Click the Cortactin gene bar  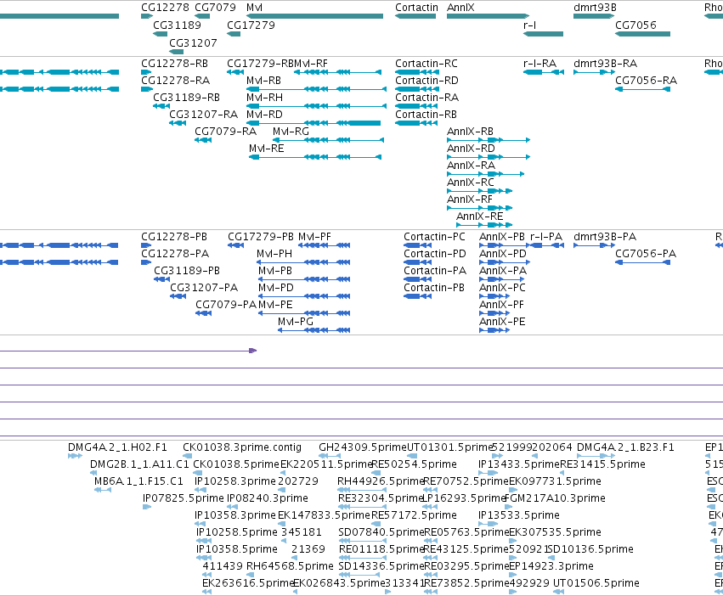pyautogui.click(x=415, y=16)
